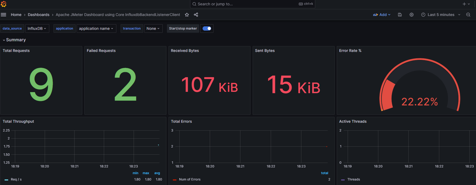This screenshot has width=476, height=185.
Task: Click the Error Rate % panel title
Action: coord(350,51)
